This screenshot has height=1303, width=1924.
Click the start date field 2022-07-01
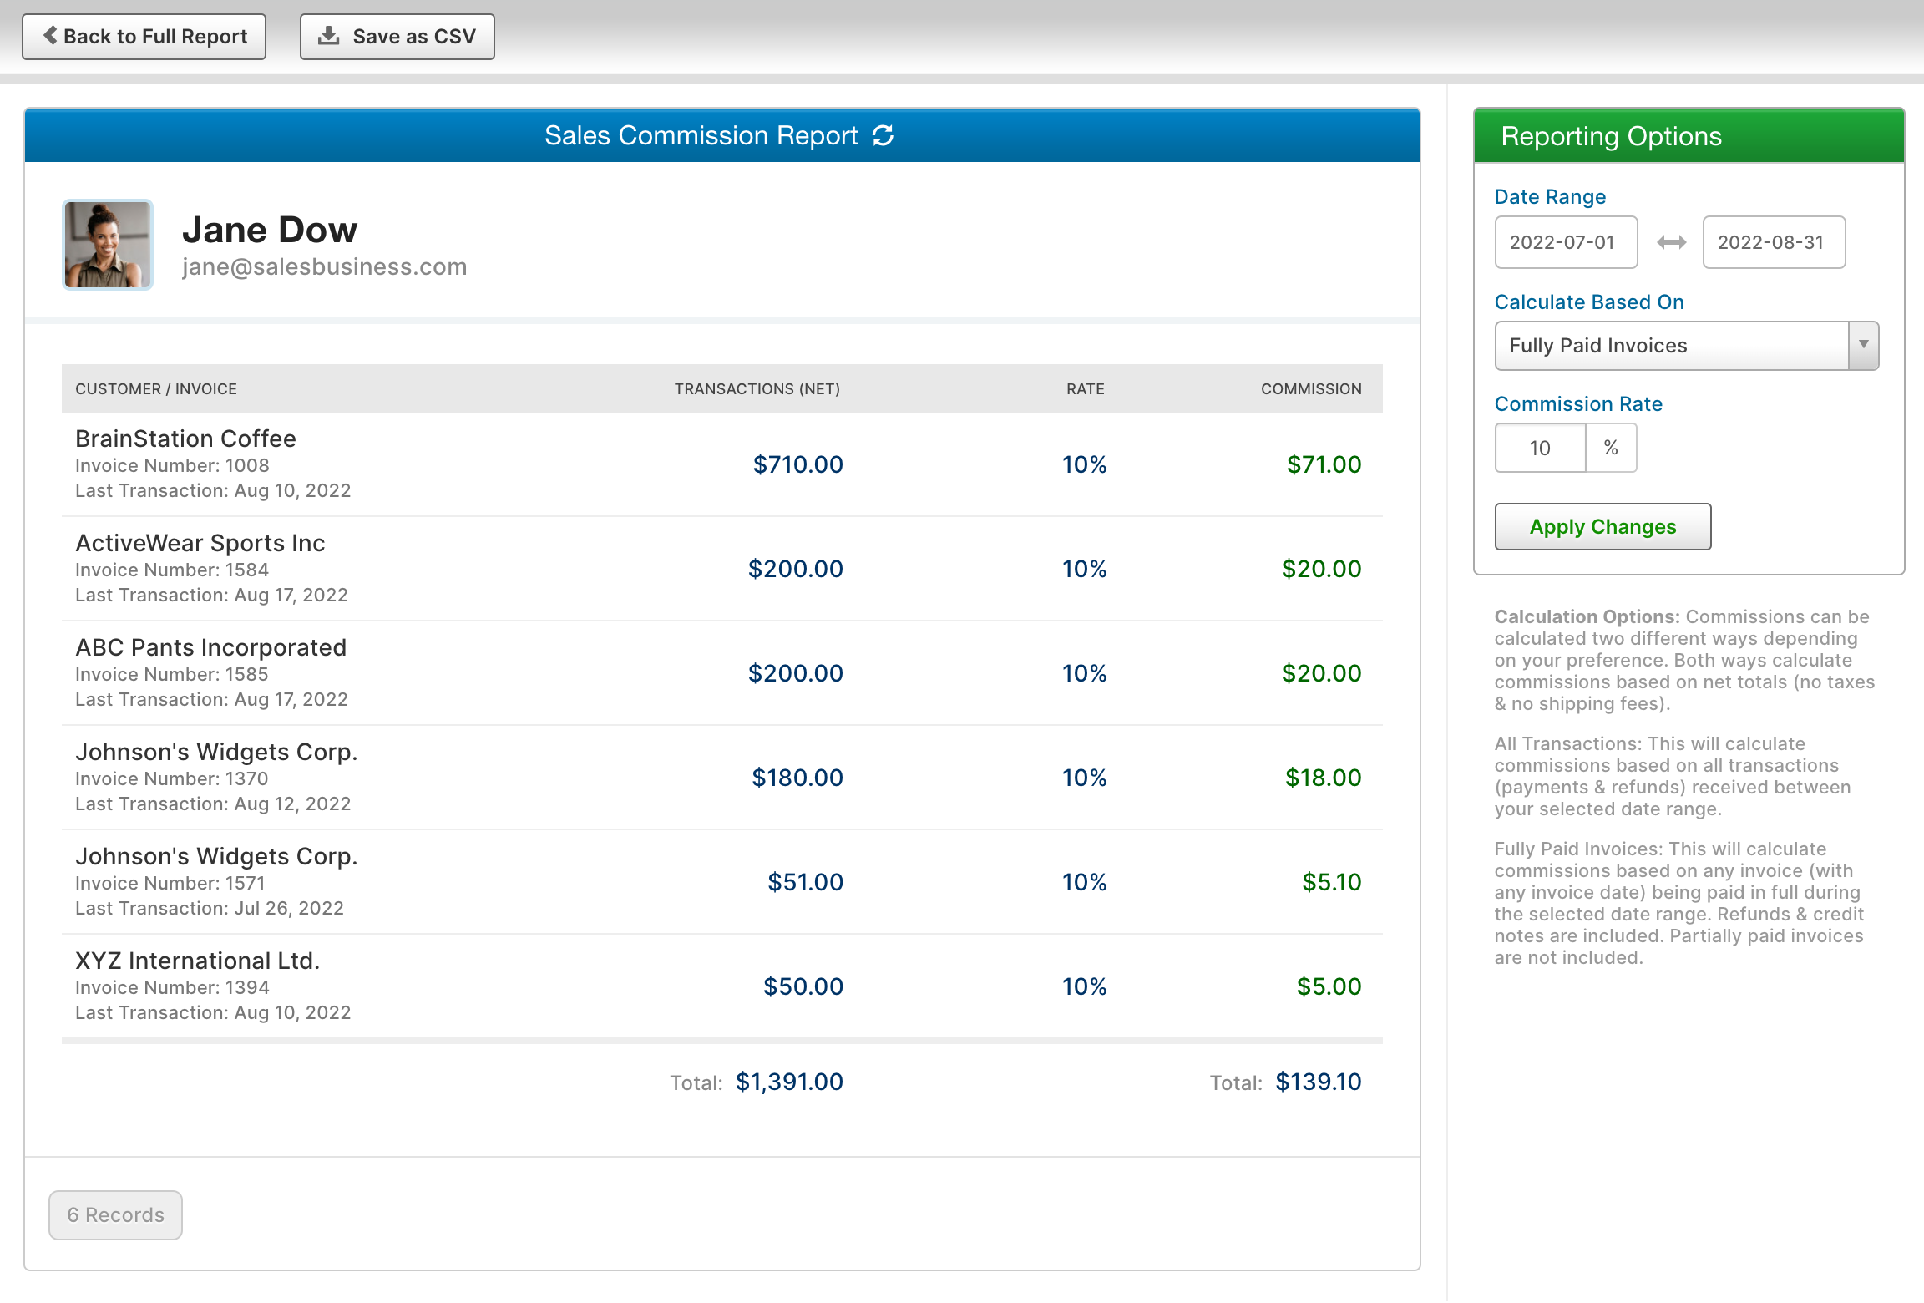coord(1566,242)
